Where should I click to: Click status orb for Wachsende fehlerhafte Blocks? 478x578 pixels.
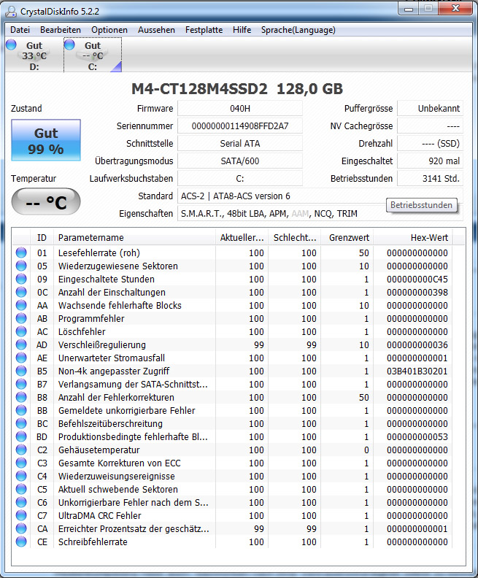click(x=21, y=305)
